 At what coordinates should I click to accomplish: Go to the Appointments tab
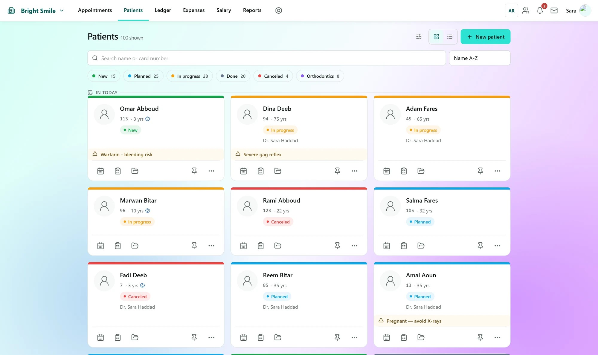coord(95,10)
